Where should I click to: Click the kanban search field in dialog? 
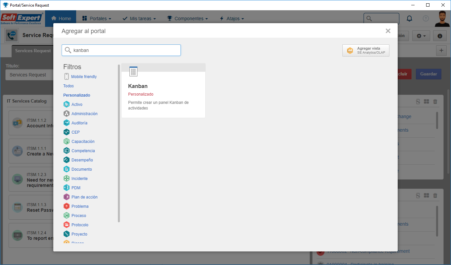coord(121,50)
